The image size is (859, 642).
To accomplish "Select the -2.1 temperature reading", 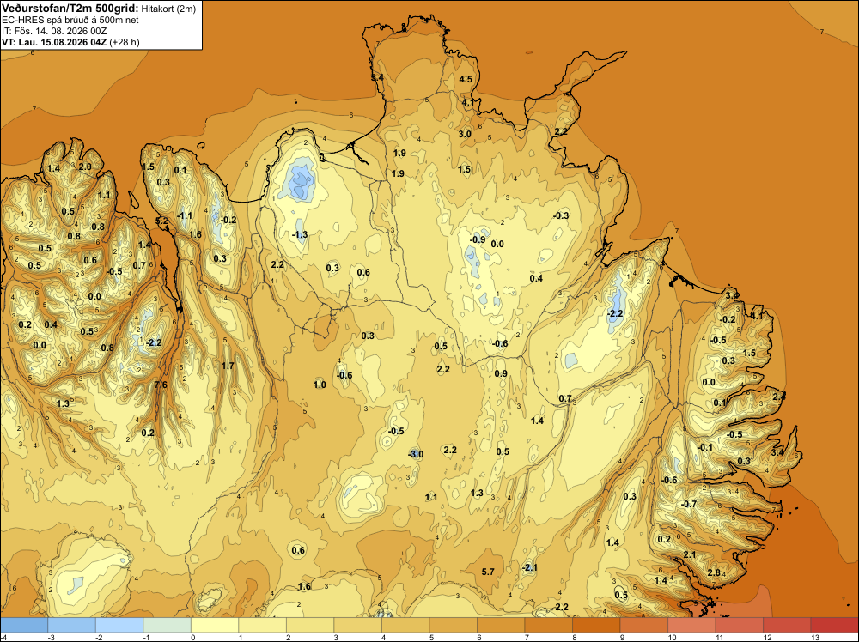I will point(530,567).
